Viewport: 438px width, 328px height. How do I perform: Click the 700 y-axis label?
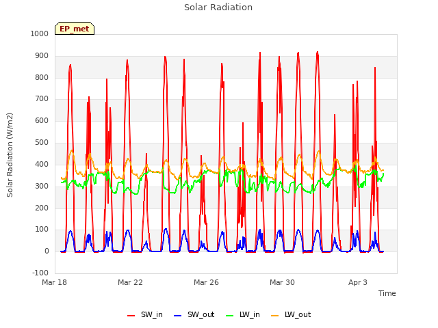(x=42, y=98)
